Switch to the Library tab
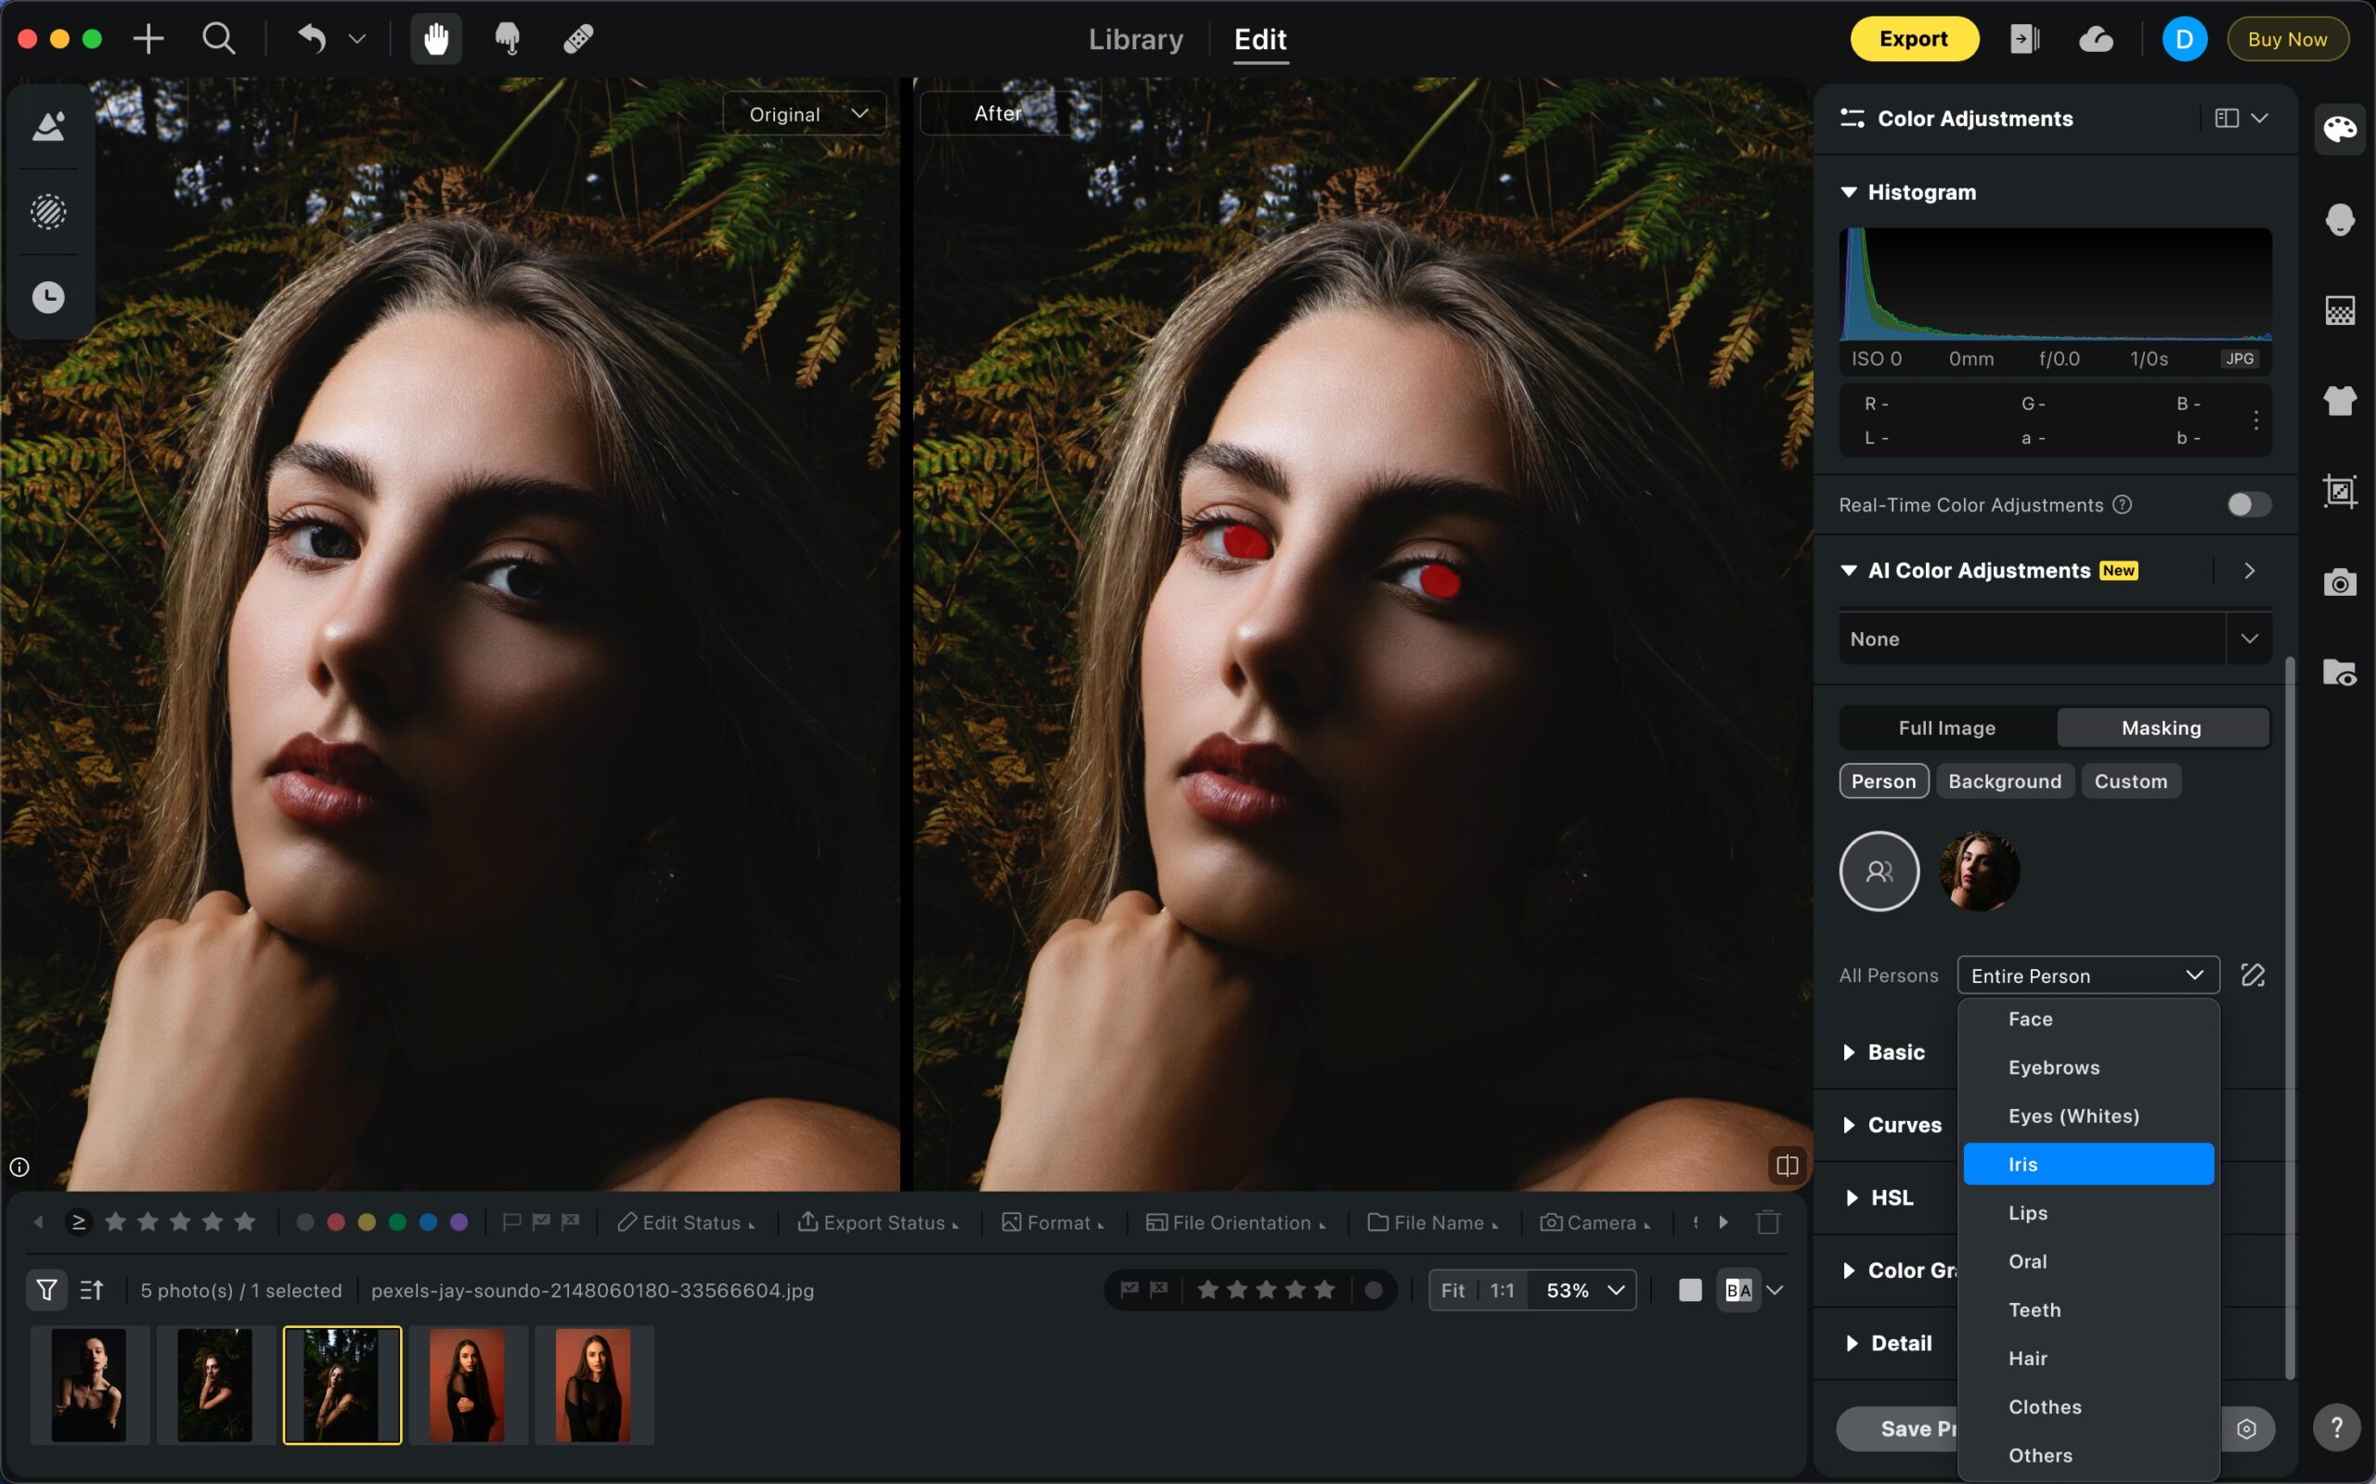This screenshot has height=1484, width=2376. (x=1135, y=39)
